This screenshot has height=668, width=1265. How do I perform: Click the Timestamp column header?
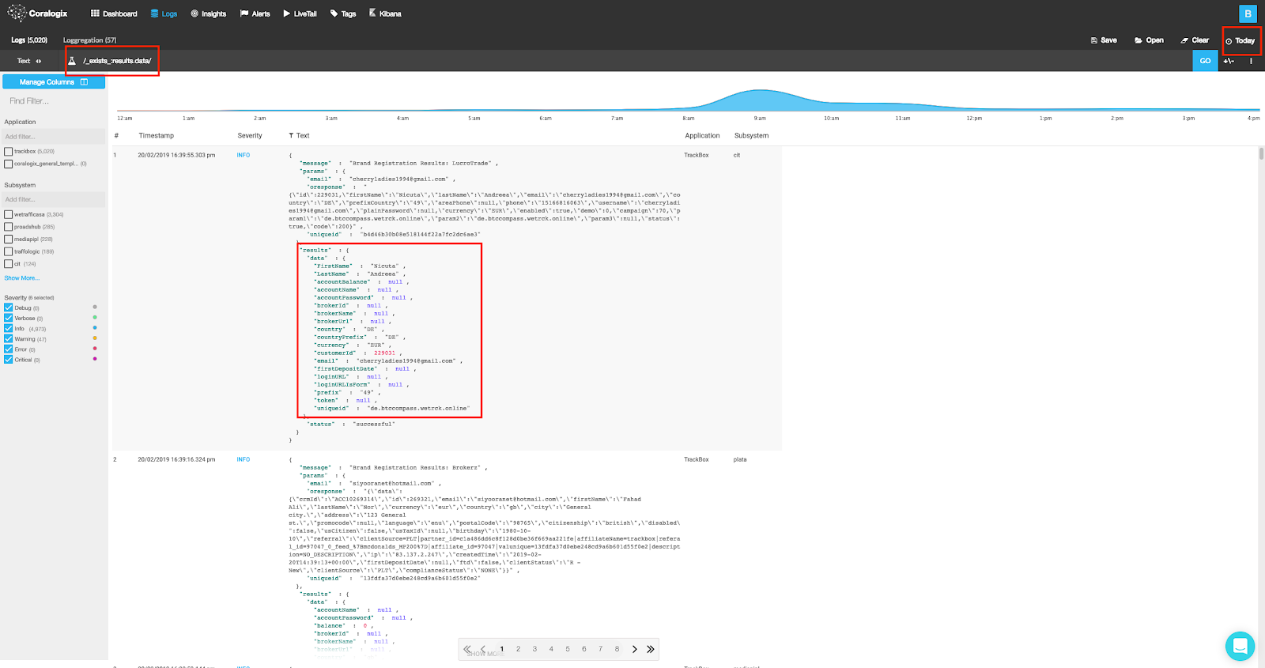(156, 136)
